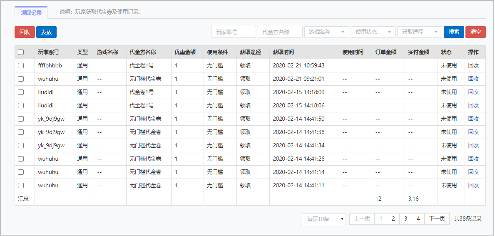Click summary order amount 12
The height and width of the screenshot is (236, 495).
[378, 199]
